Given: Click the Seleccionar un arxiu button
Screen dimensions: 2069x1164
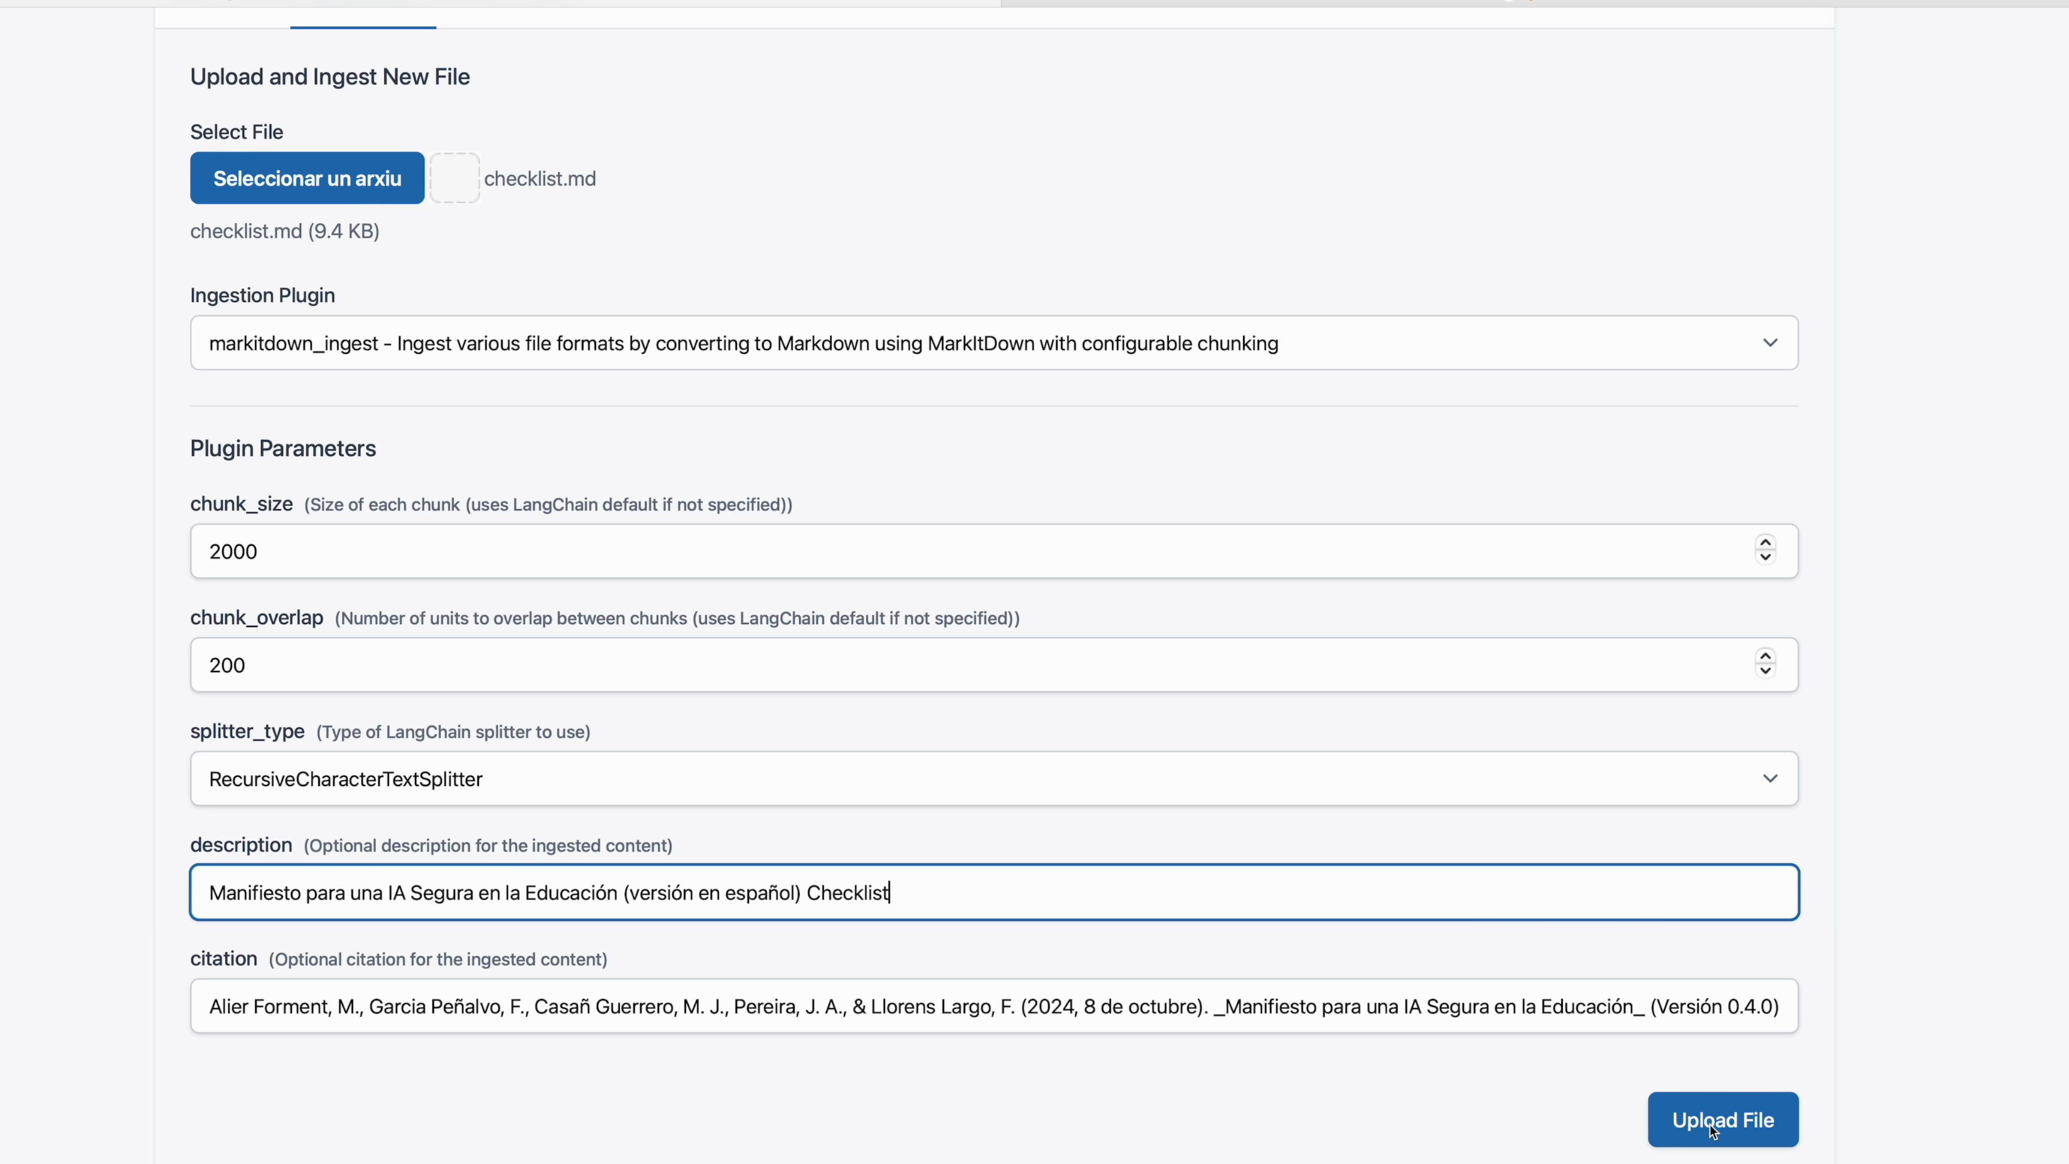Looking at the screenshot, I should pyautogui.click(x=307, y=178).
